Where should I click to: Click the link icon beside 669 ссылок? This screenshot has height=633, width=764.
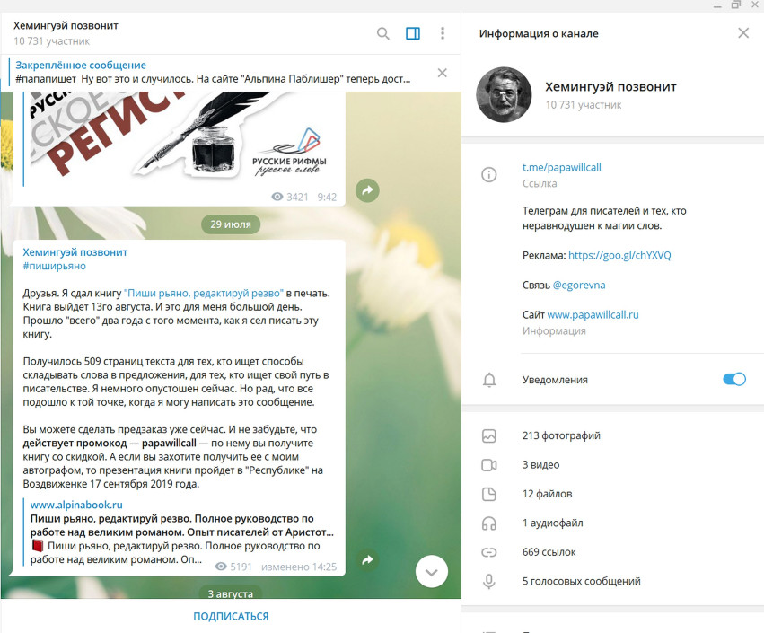click(x=488, y=552)
